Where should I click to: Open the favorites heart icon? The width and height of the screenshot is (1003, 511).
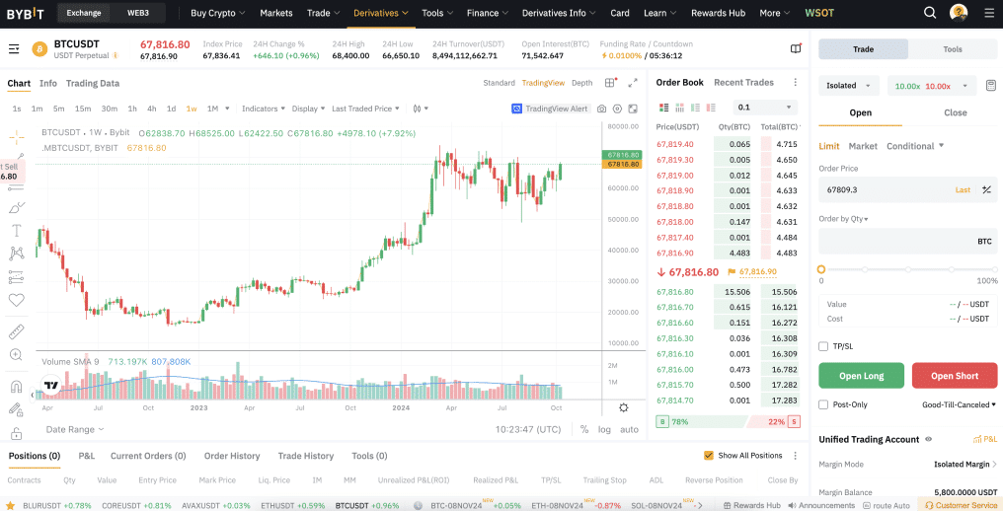click(x=16, y=300)
